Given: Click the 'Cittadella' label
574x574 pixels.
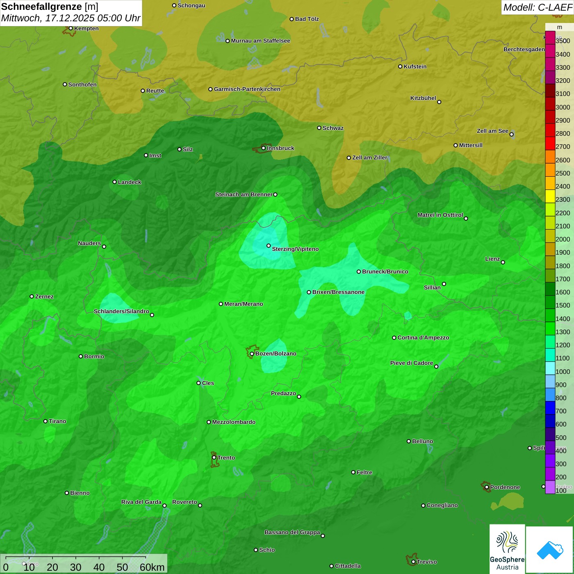Looking at the screenshot, I should (348, 566).
